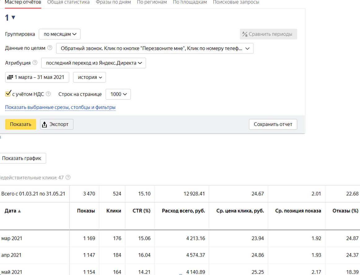Open attribution model dropdown
Screen dimensions: 360x275
coord(94,63)
